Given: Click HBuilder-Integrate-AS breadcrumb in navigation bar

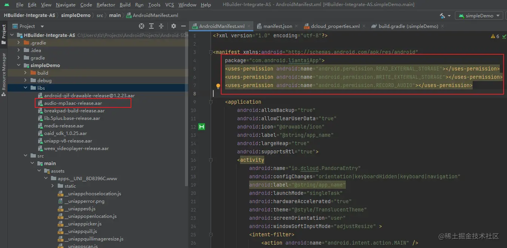Looking at the screenshot, I should 29,15.
